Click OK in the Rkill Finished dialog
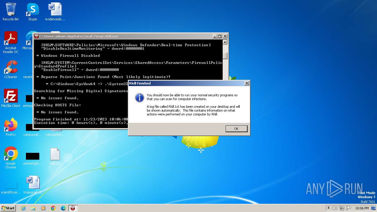 (x=237, y=129)
